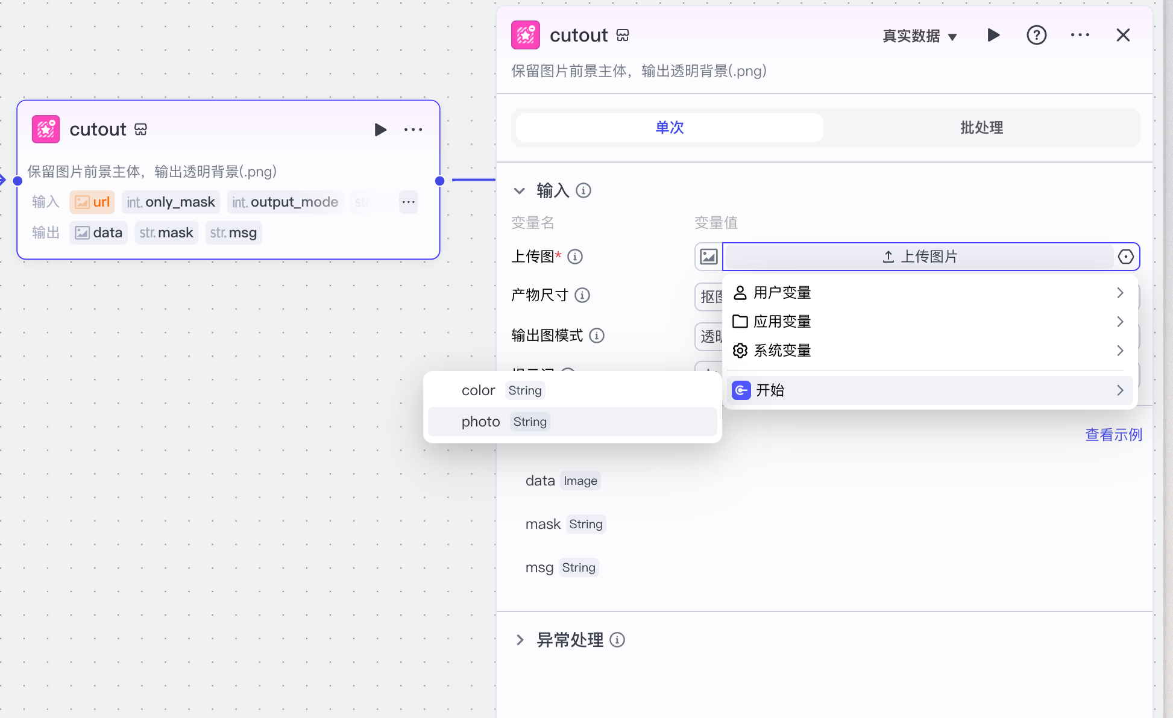Open help for the cutout panel
Viewport: 1173px width, 718px height.
[x=1036, y=36]
